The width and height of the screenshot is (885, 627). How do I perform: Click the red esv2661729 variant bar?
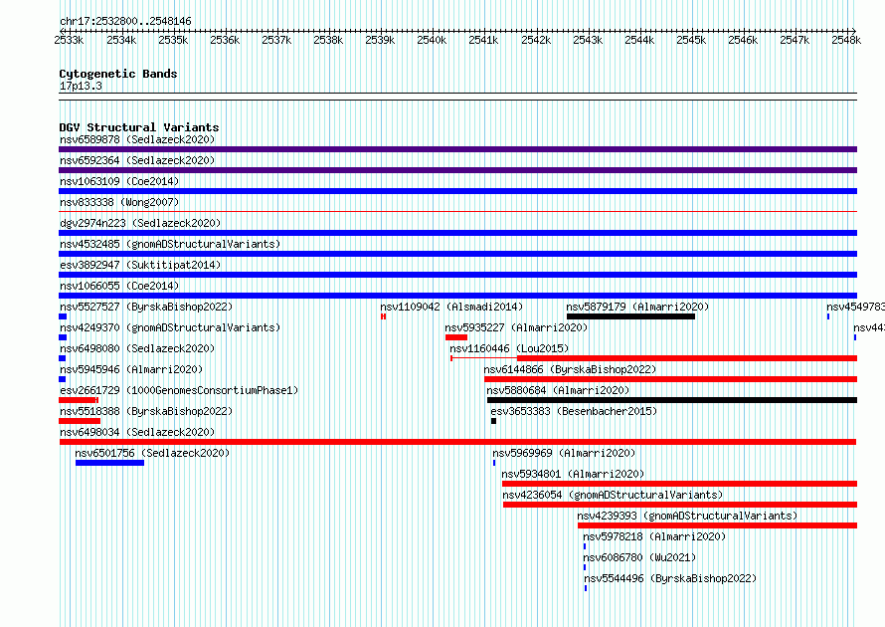tap(79, 400)
